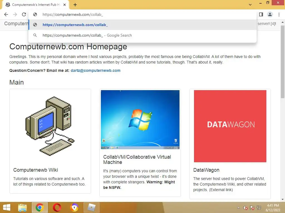Click the Warning: Might be NSFW text
The height and width of the screenshot is (213, 285).
(x=139, y=185)
